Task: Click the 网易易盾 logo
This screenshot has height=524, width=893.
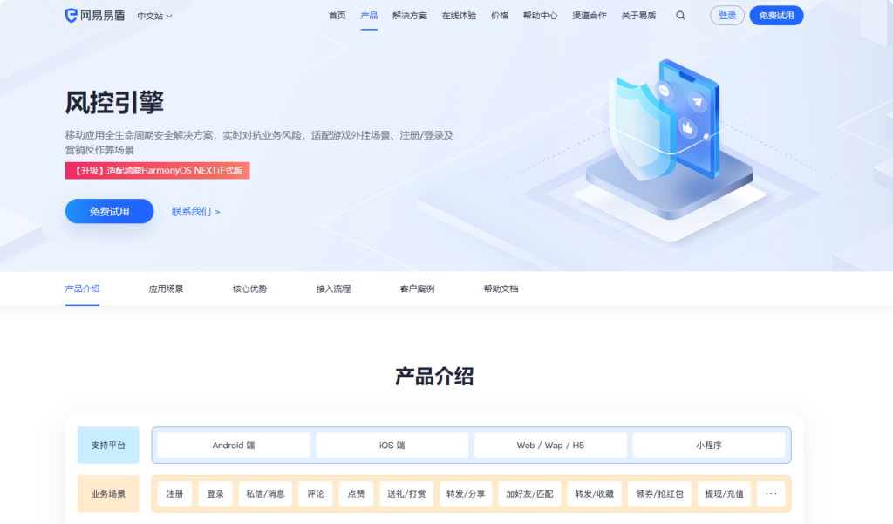Action: [x=95, y=15]
